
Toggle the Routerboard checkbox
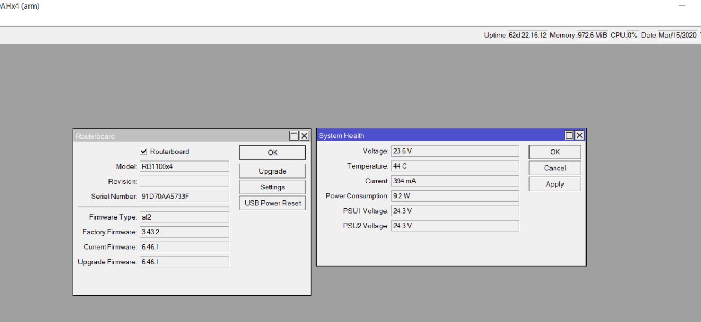(143, 152)
